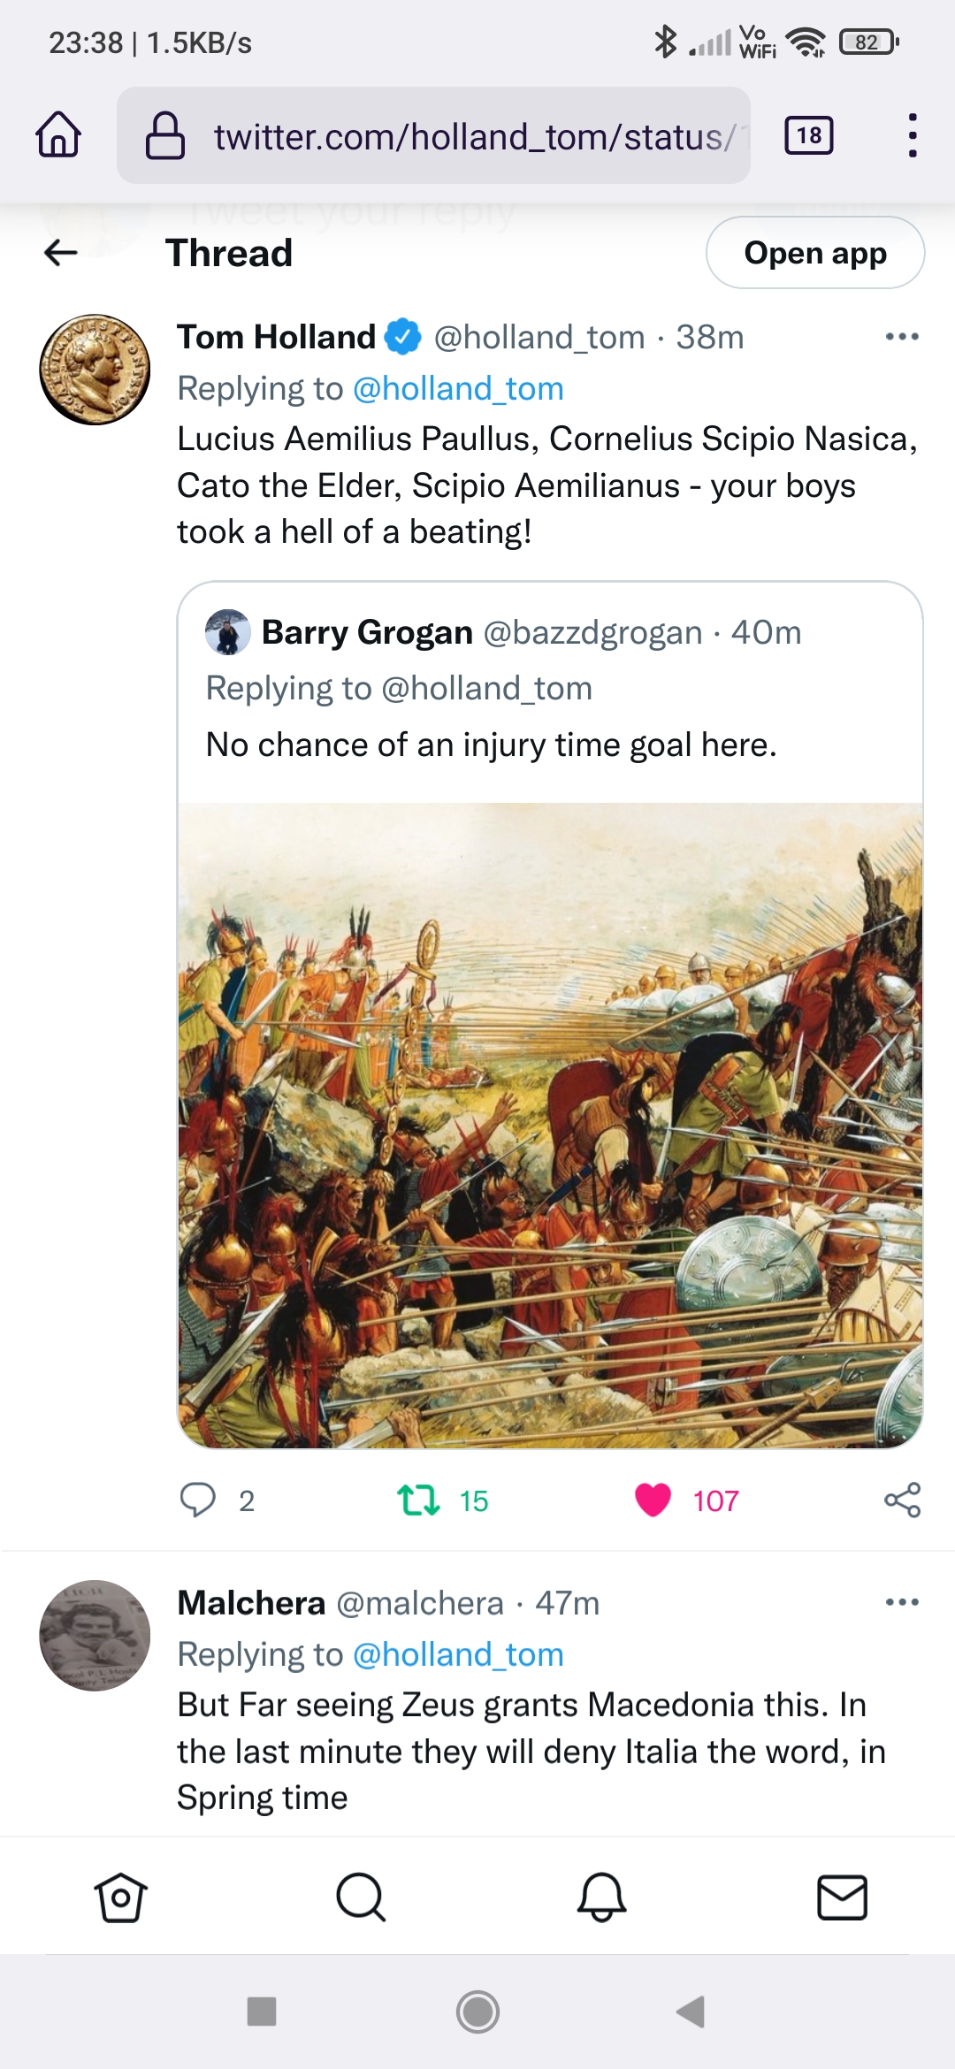Screen dimensions: 955x2069
Task: Open Barry Grogan's quoted tweet
Action: pyautogui.click(x=548, y=690)
